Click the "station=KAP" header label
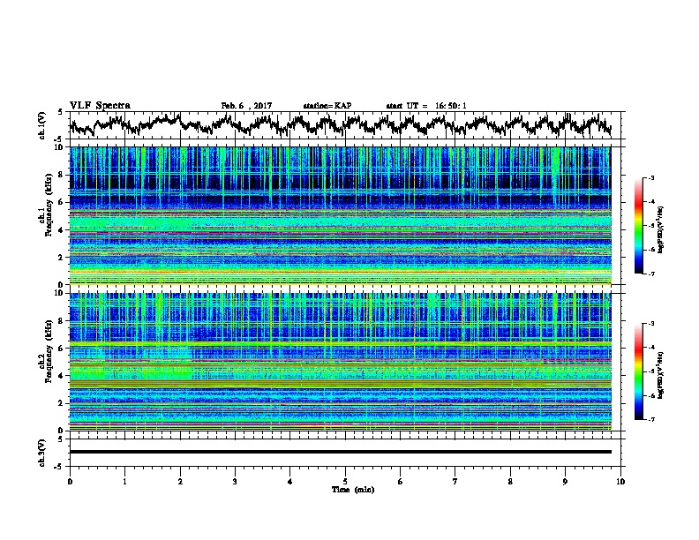The height and width of the screenshot is (540, 699). (x=327, y=106)
